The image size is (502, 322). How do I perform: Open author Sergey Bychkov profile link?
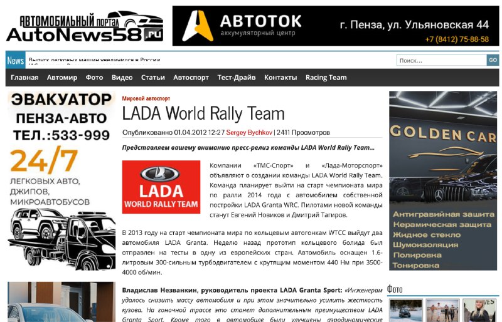click(249, 132)
